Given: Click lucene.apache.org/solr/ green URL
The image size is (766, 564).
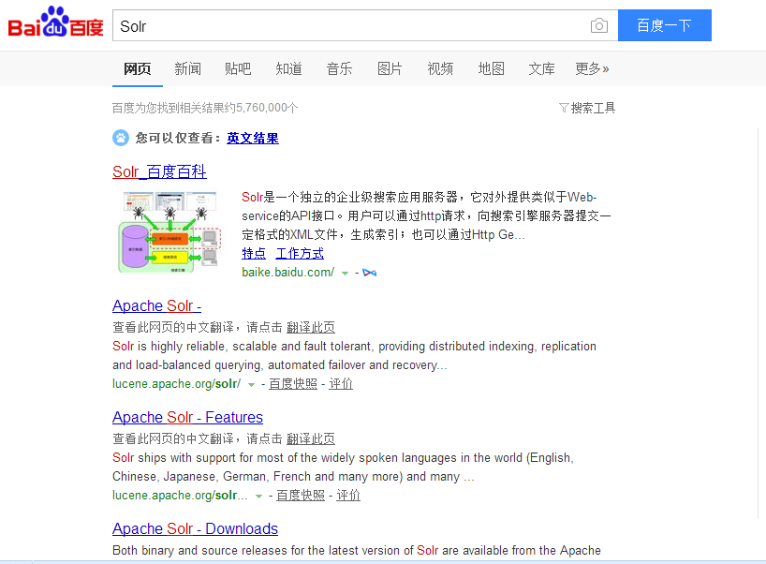Looking at the screenshot, I should pos(176,384).
